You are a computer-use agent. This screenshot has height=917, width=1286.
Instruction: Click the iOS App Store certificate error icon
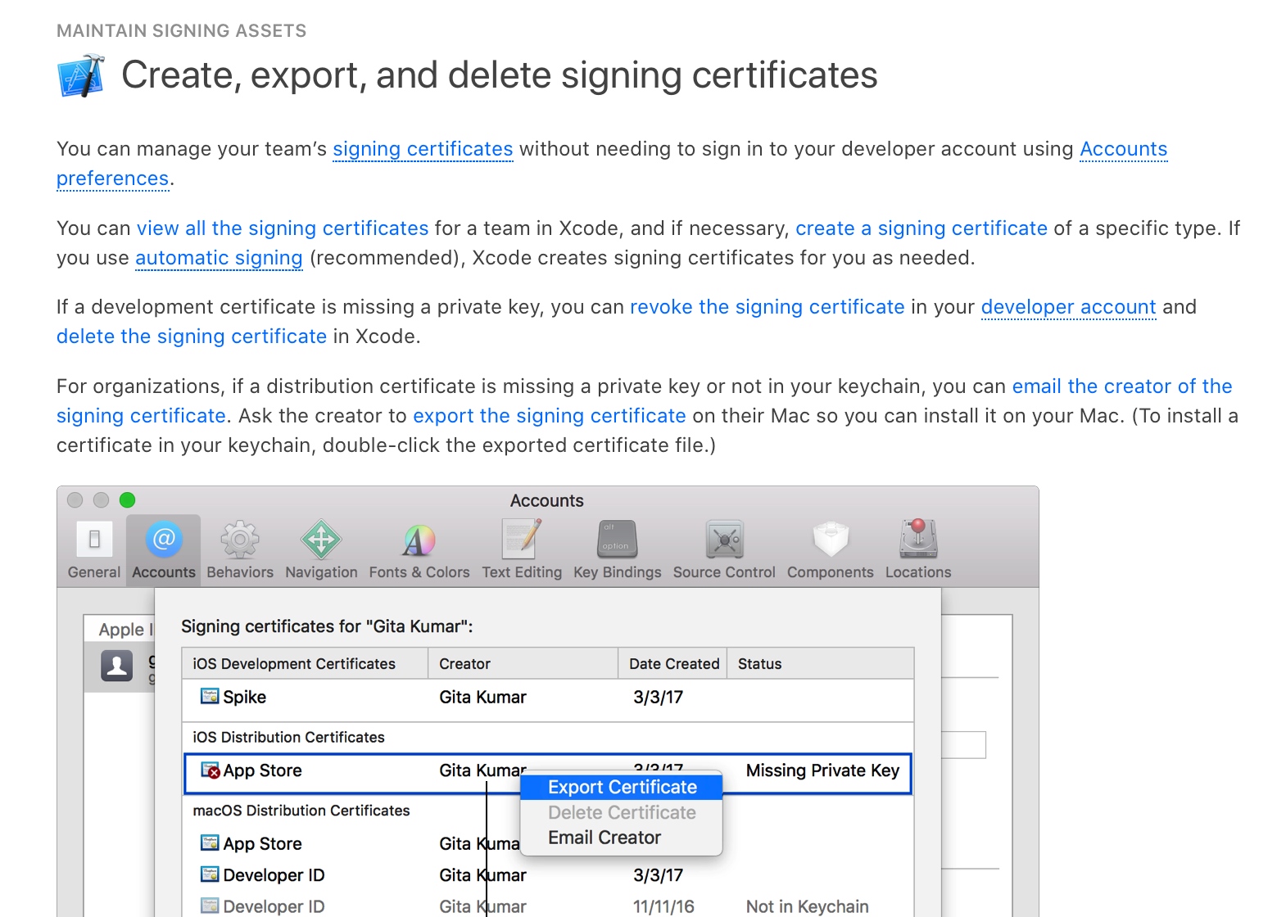[x=210, y=770]
